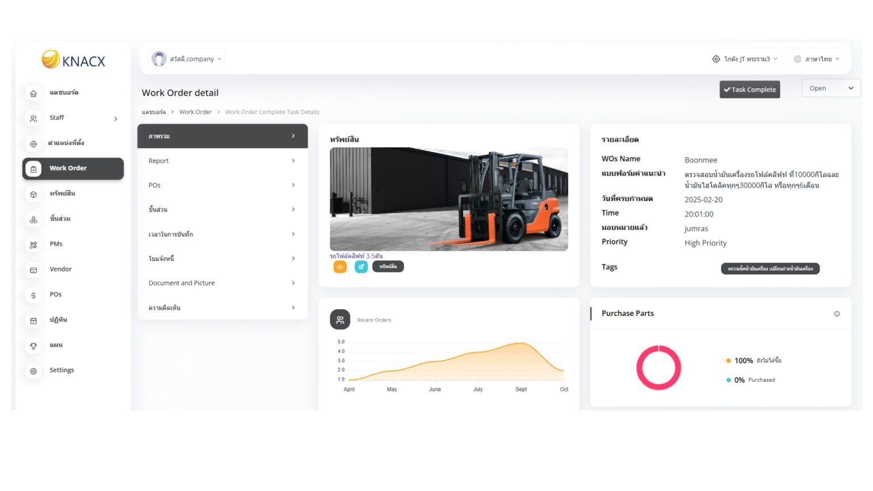Open POs via the dollar icon
The image size is (873, 491).
[x=34, y=294]
